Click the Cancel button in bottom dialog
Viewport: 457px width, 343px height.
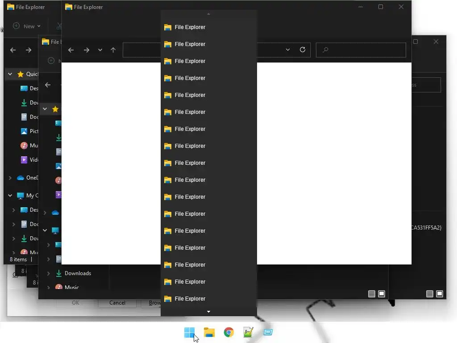pos(117,303)
